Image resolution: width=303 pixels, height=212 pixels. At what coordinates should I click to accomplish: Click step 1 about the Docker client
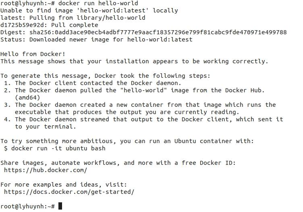click(98, 83)
